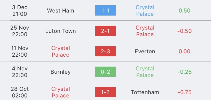Click the green 0.50 handicap value

coord(184,11)
